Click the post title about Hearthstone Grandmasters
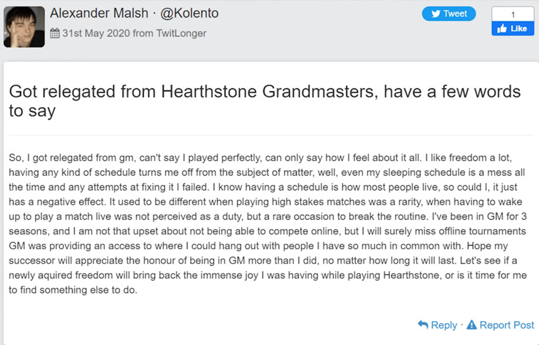 tap(264, 101)
